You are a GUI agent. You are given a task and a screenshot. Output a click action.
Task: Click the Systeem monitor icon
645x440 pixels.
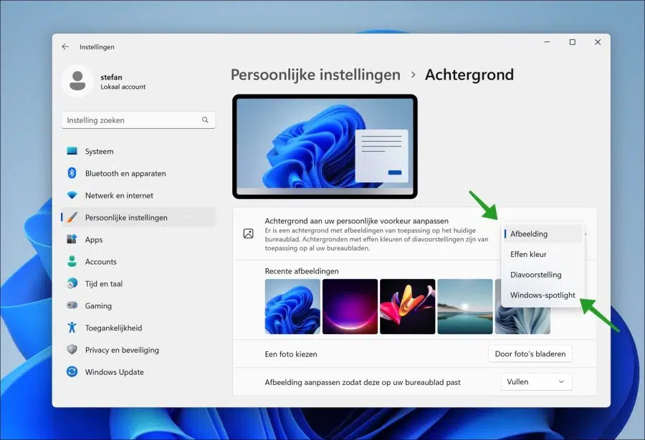pos(72,151)
